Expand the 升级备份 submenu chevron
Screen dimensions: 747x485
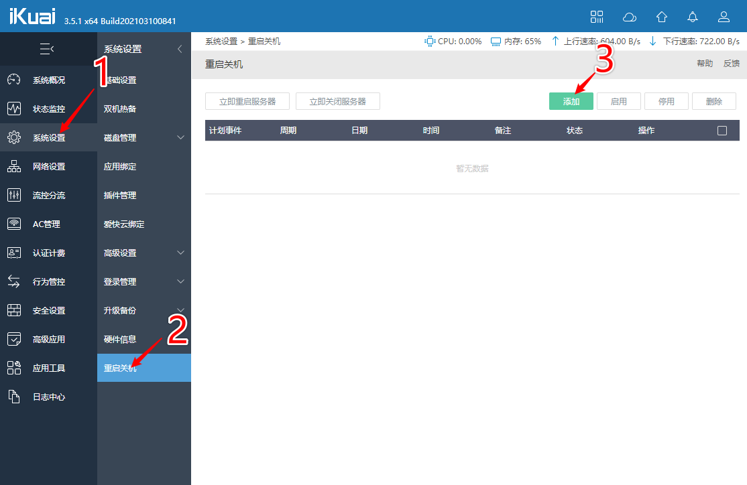point(180,309)
